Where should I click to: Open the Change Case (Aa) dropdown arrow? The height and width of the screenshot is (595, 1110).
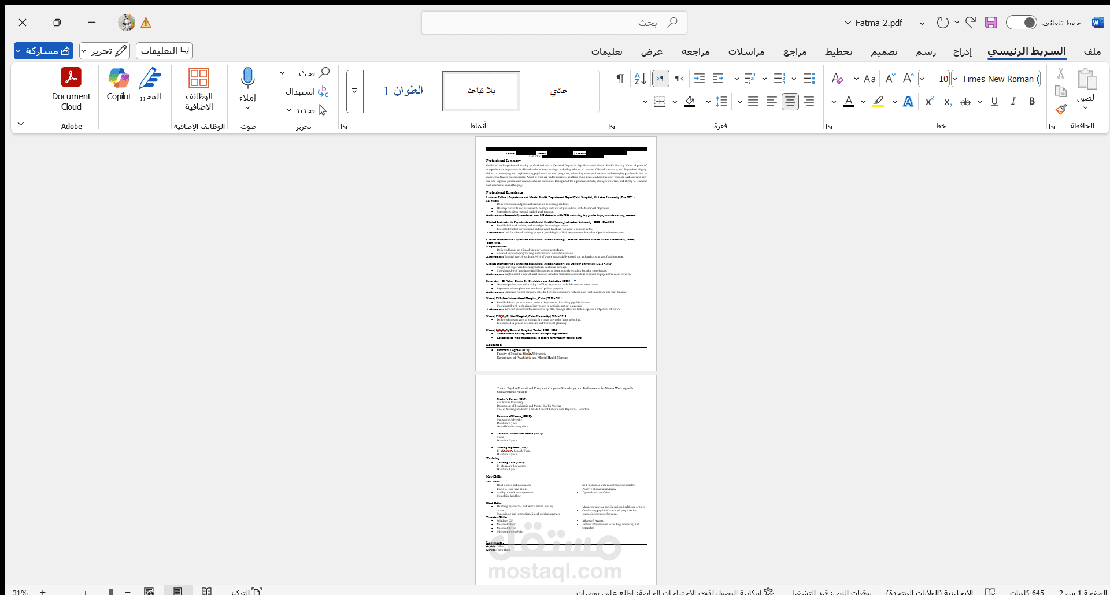pos(856,79)
